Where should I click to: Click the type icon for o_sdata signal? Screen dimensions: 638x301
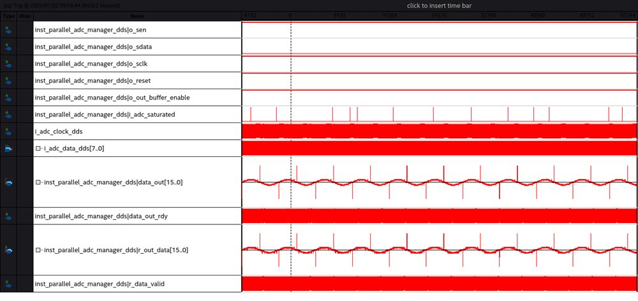click(8, 47)
